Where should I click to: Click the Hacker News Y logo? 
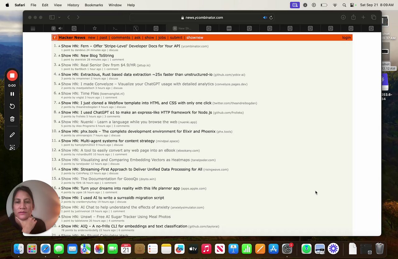55,38
